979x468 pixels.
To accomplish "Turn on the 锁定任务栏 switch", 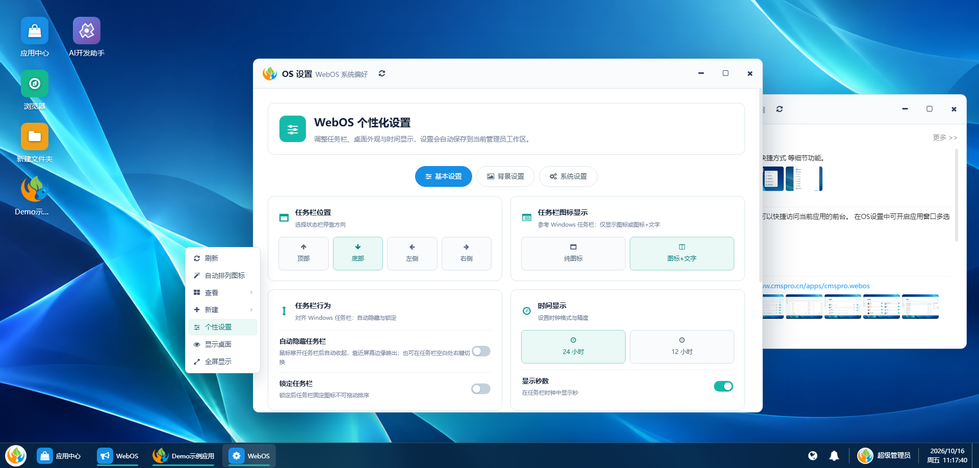I will tap(481, 389).
